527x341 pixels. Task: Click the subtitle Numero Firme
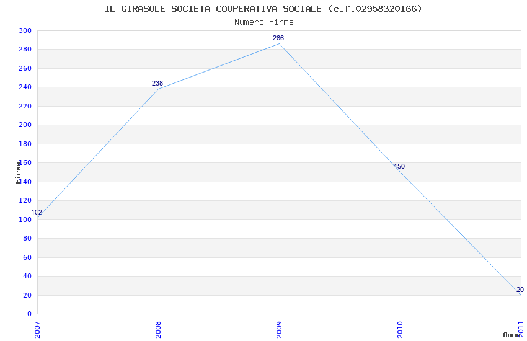264,22
